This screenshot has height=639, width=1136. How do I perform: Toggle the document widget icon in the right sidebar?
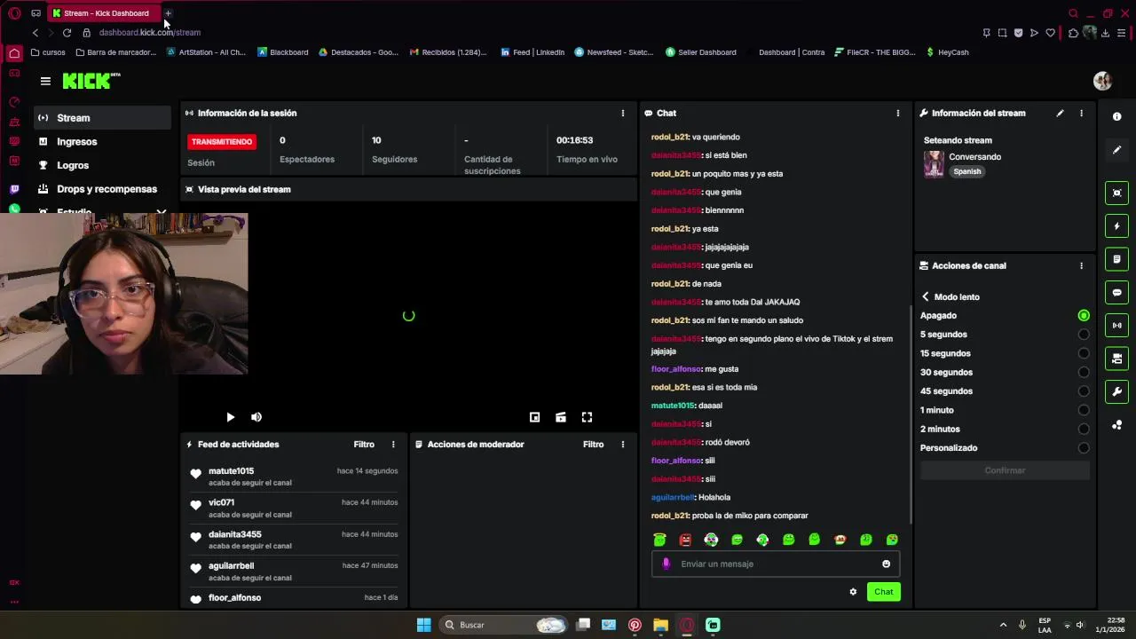(x=1116, y=259)
